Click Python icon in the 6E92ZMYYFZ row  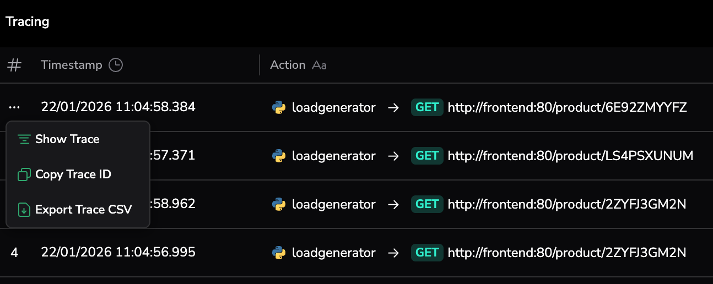click(x=279, y=107)
